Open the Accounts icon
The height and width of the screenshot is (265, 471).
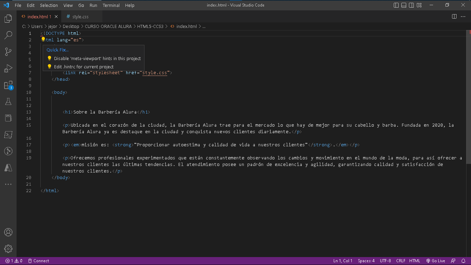pyautogui.click(x=8, y=232)
